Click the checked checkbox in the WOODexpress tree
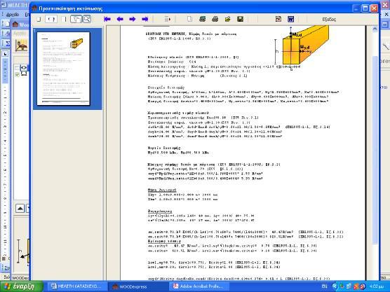This screenshot has width=390, height=292. coord(17,74)
